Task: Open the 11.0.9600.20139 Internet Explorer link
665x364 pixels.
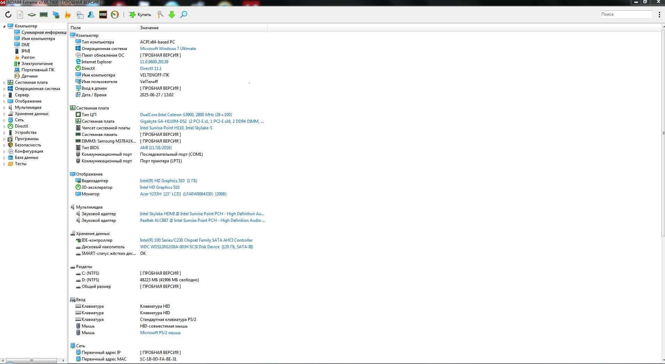Action: point(154,62)
